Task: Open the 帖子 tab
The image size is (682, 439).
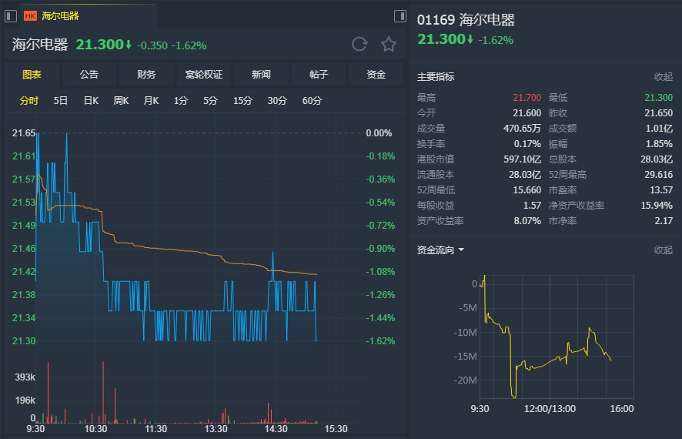Action: pos(319,75)
